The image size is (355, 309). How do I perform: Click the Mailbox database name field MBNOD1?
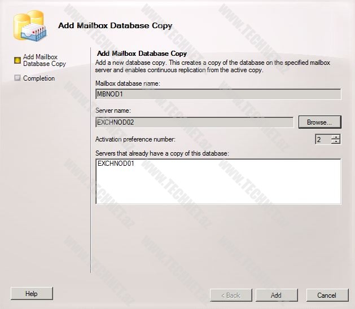pos(218,94)
